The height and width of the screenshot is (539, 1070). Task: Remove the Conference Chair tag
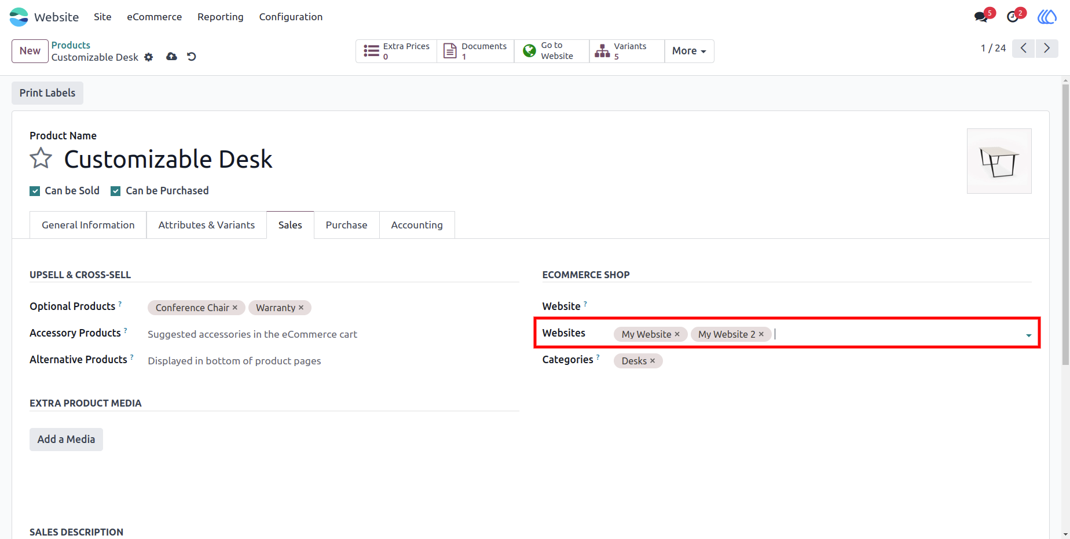(235, 308)
